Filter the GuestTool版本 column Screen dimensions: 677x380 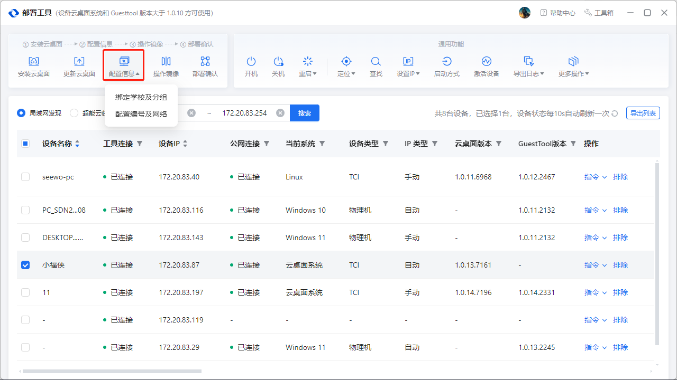[x=573, y=144]
